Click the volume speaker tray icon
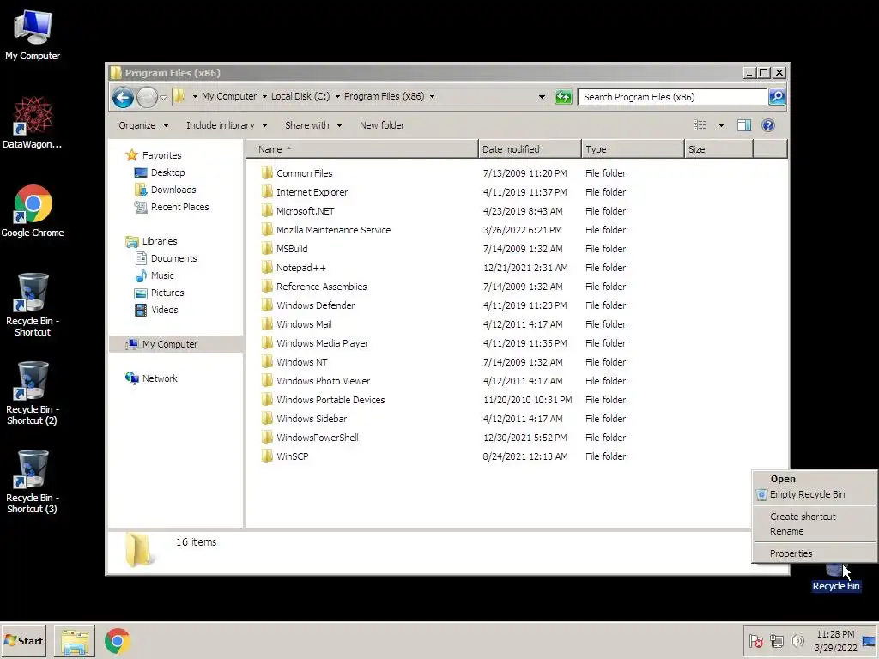The height and width of the screenshot is (659, 879). pos(797,640)
